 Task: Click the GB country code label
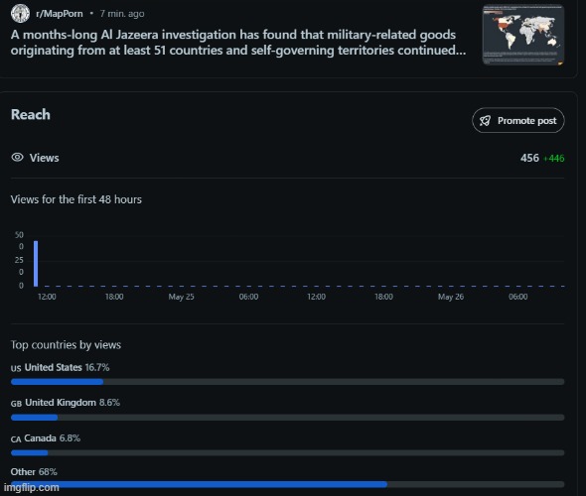pos(16,404)
